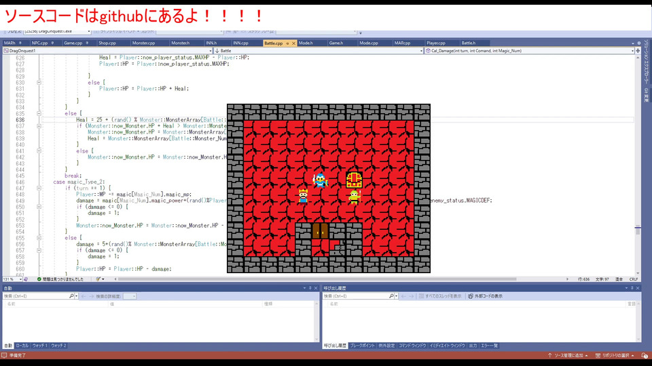Collapse the code block at line 630
Screen dimensions: 652x366
pos(39,83)
